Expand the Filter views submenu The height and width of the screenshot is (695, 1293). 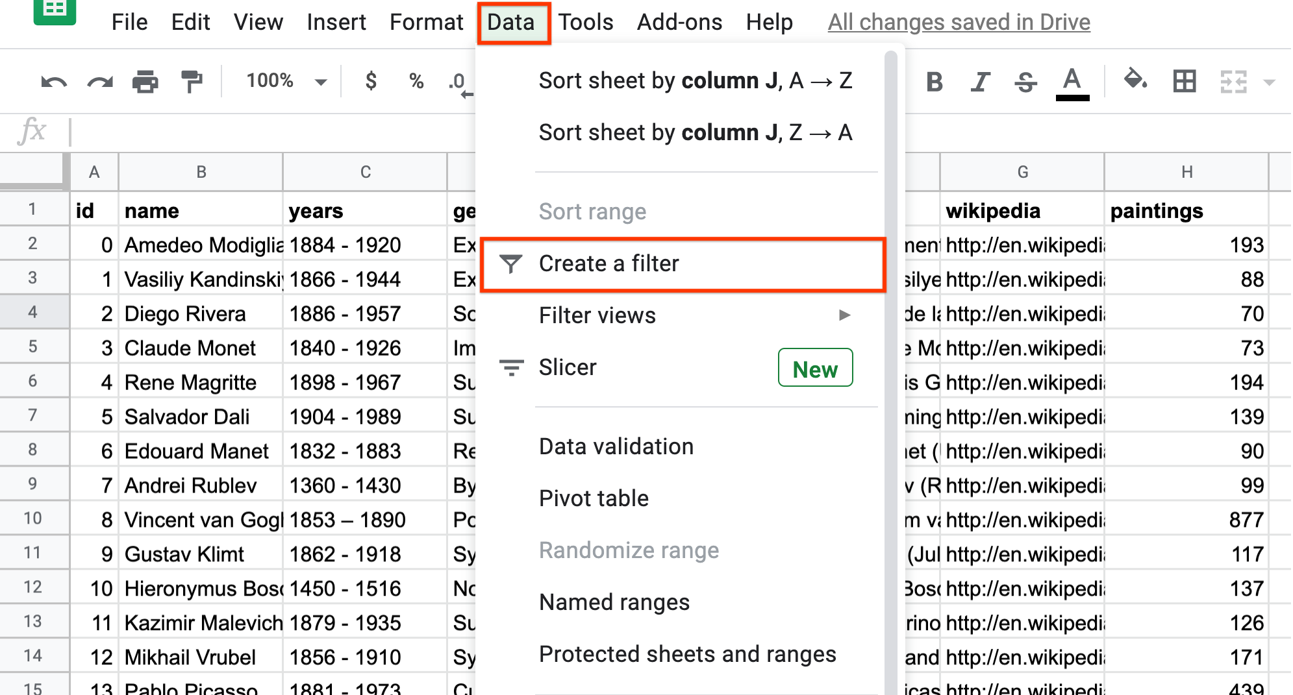682,315
